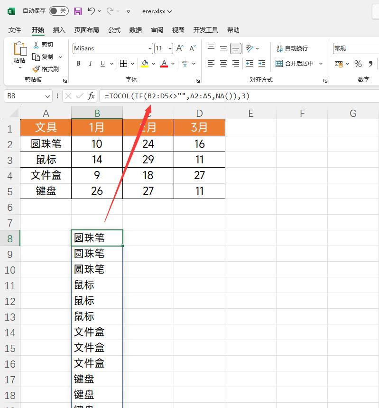Toggle underline formatting
The image size is (379, 408).
(x=102, y=64)
